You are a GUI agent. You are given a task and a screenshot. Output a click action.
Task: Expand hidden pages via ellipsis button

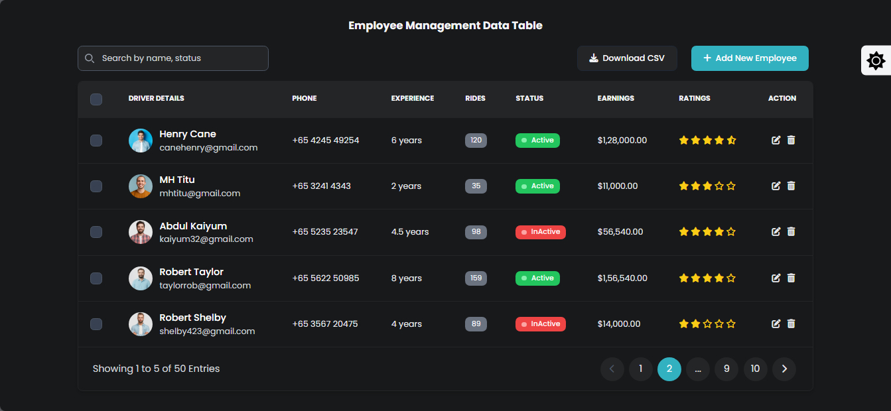(x=698, y=369)
